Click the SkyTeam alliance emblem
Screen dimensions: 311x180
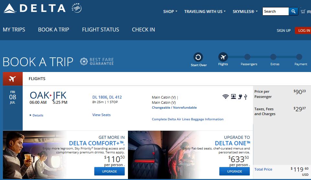tap(76, 8)
